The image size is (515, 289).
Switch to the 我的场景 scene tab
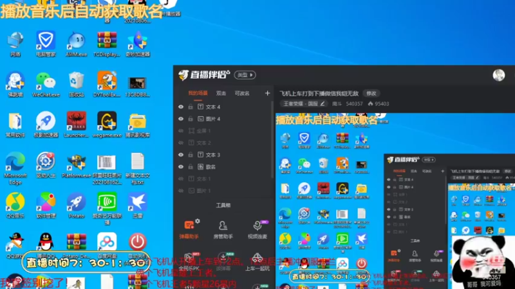198,93
